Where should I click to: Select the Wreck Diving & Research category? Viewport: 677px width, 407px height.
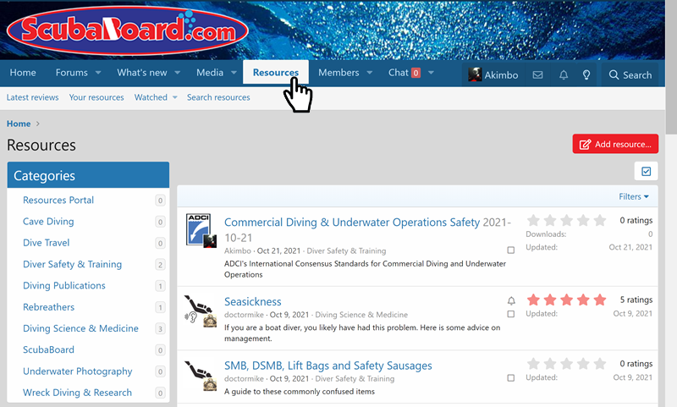click(x=77, y=393)
